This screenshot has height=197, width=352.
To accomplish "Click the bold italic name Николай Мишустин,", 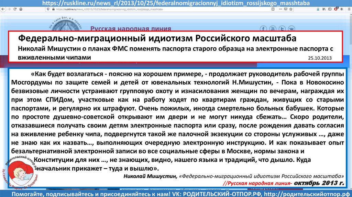I will pyautogui.click(x=150, y=176).
